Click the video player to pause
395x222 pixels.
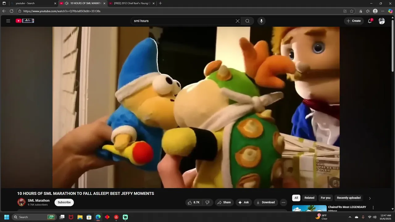click(196, 107)
